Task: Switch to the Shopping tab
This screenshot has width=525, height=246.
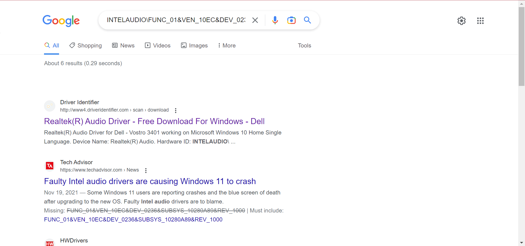Action: [86, 46]
